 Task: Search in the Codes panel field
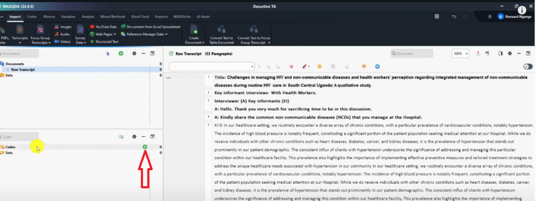(x=19, y=137)
